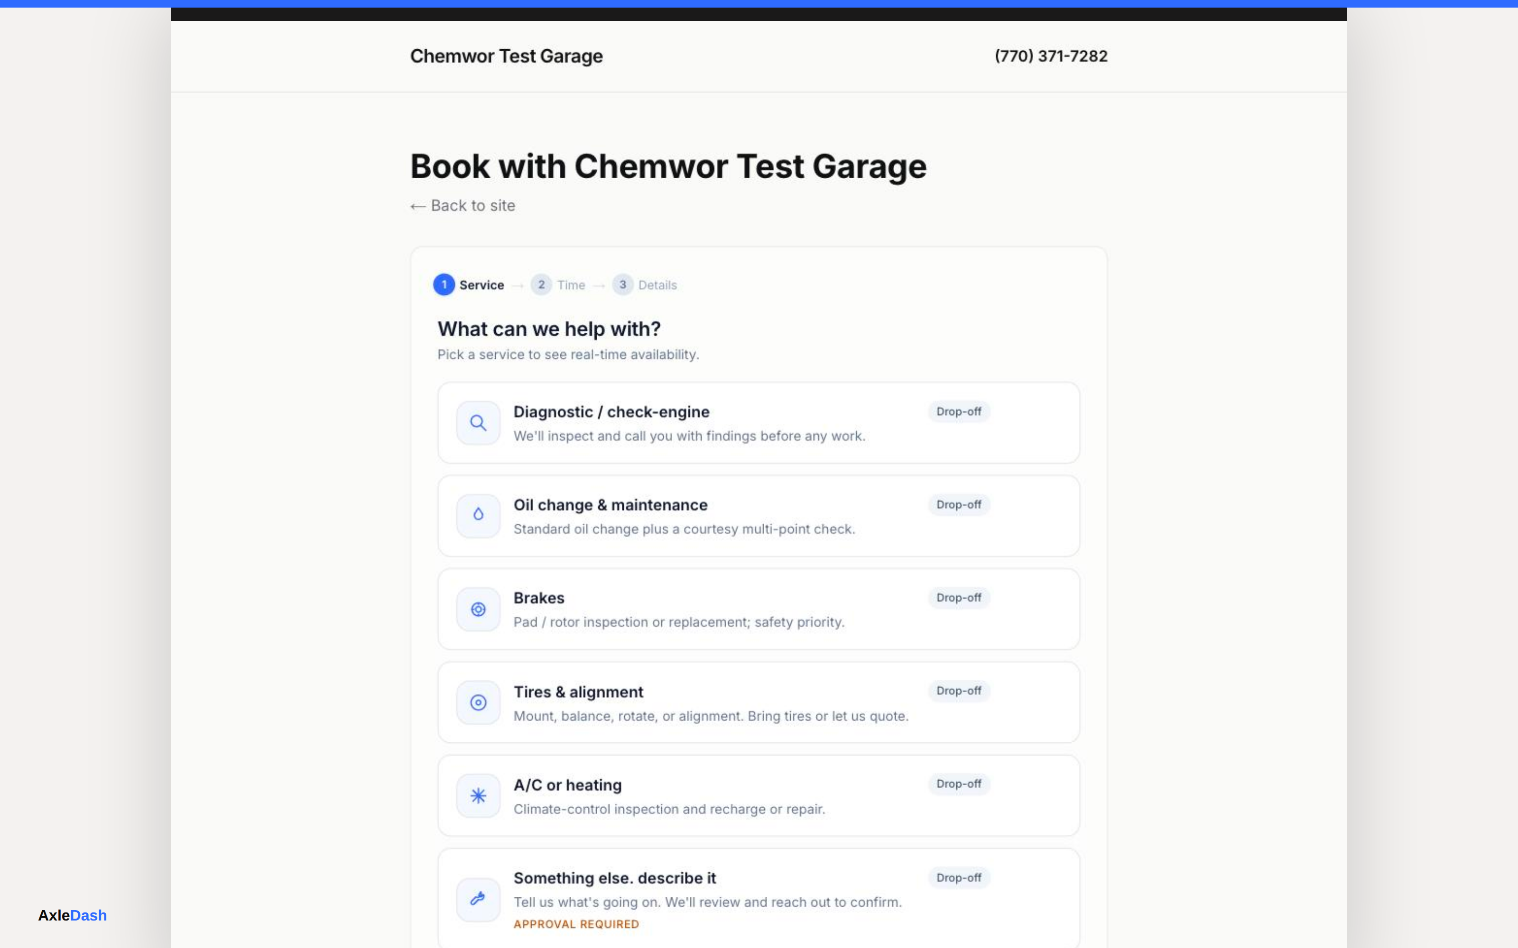The width and height of the screenshot is (1518, 948).
Task: Pick the Tires & alignment service
Action: [x=759, y=702]
